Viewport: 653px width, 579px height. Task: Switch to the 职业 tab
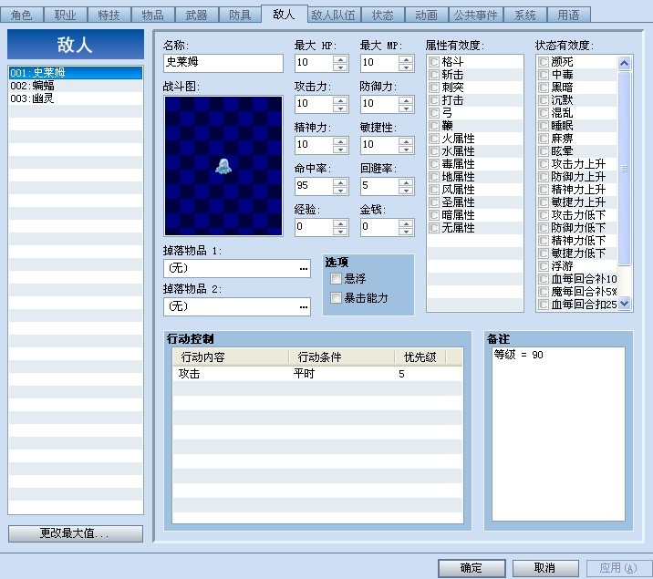66,16
